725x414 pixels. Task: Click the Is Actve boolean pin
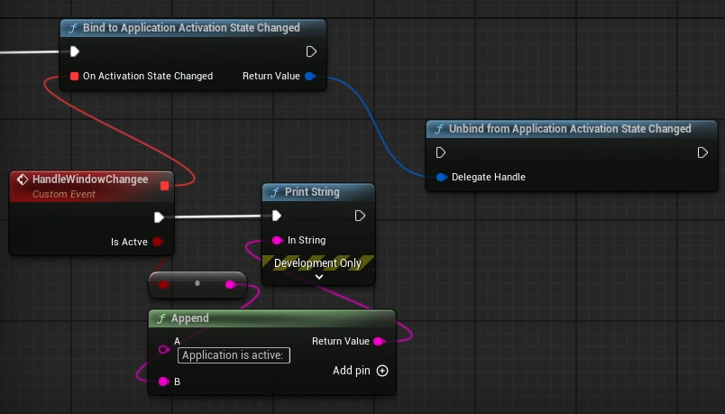(158, 242)
